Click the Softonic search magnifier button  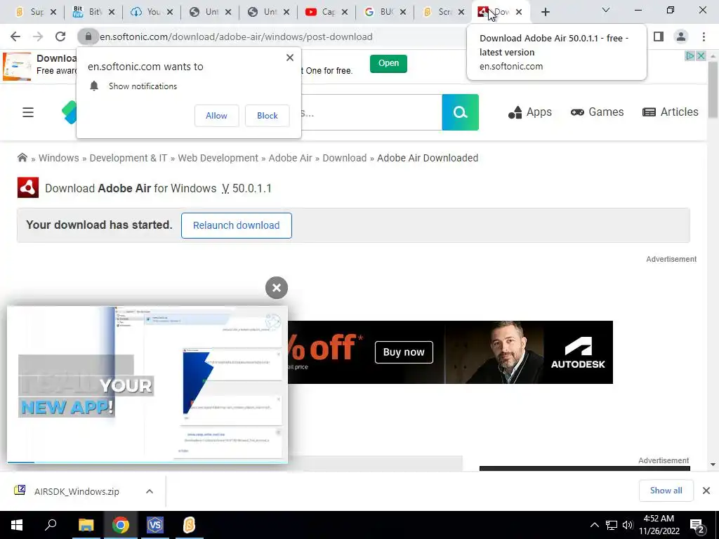click(460, 112)
